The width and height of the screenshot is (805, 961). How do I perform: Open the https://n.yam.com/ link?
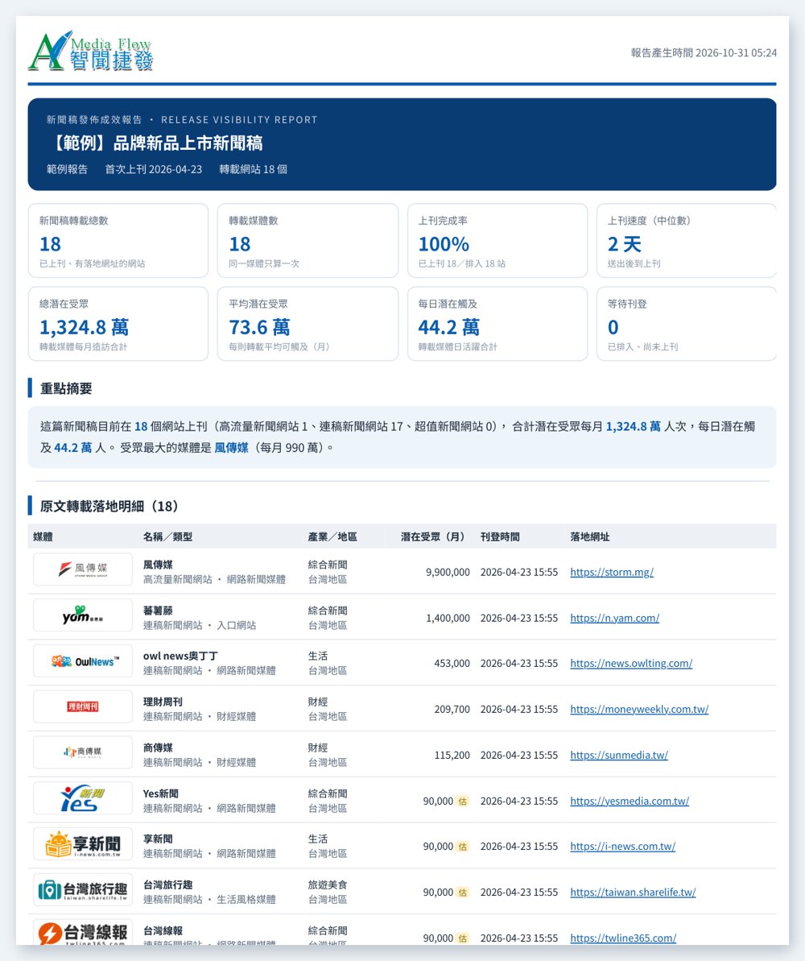click(614, 618)
